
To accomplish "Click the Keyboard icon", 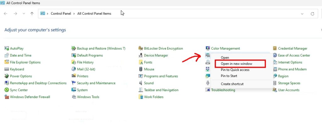I will coord(7,69).
